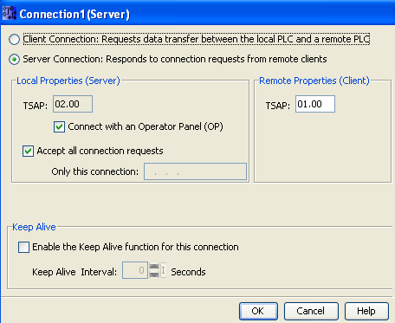Decrease Keep Alive Interval with down arrow

click(x=154, y=274)
